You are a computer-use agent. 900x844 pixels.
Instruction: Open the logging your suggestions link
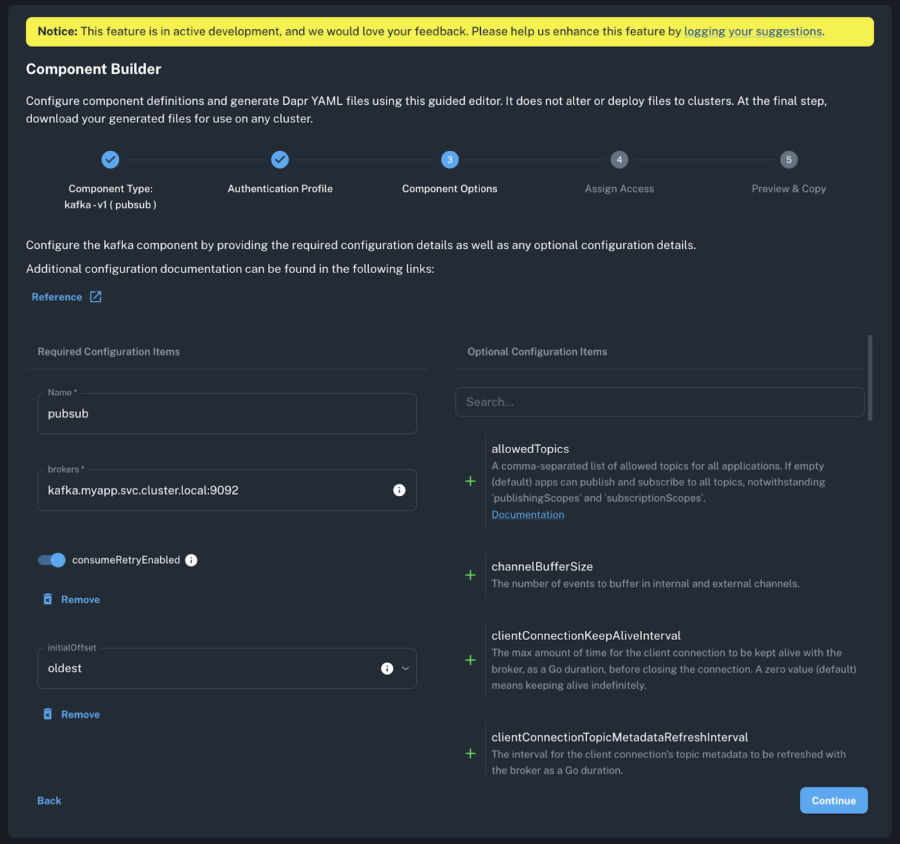pos(753,32)
